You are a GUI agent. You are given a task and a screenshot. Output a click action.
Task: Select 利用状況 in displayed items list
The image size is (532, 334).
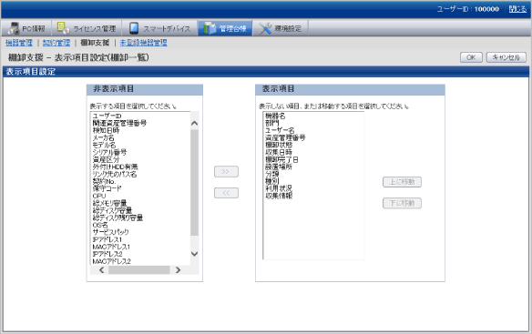(279, 188)
